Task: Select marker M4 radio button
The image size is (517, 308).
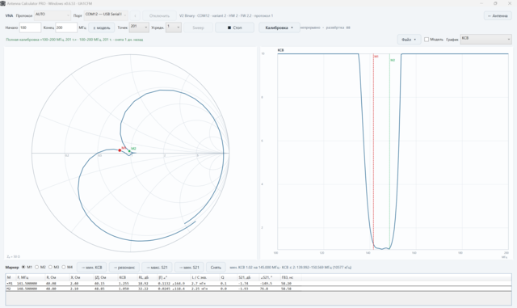Action: (x=64, y=267)
